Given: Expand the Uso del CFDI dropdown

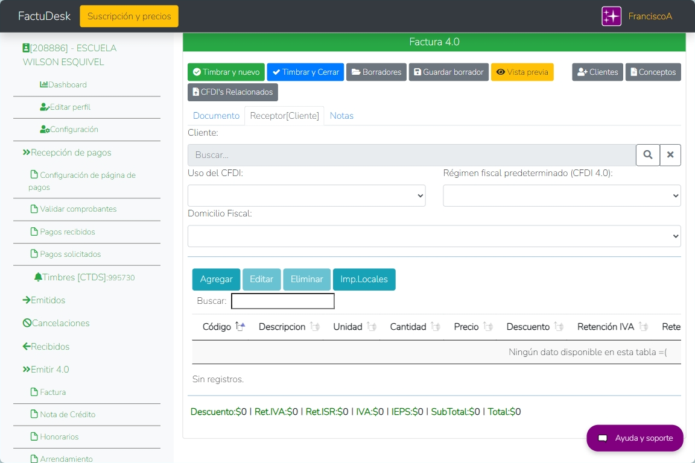Looking at the screenshot, I should click(306, 196).
